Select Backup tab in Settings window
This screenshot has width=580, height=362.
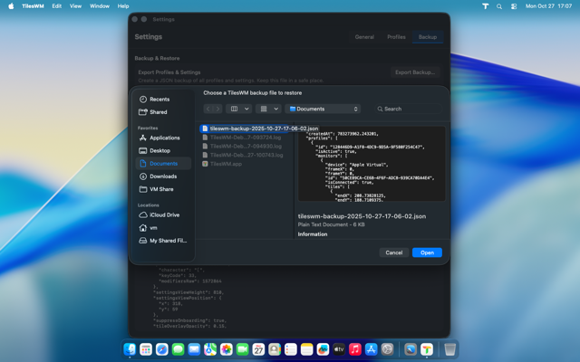pos(428,37)
